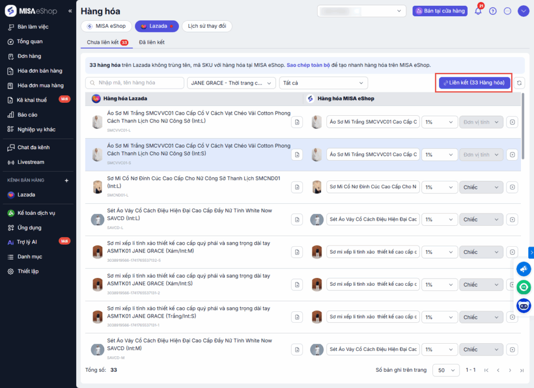Open the 1% dropdown for SMCVVC01-L row

point(439,122)
